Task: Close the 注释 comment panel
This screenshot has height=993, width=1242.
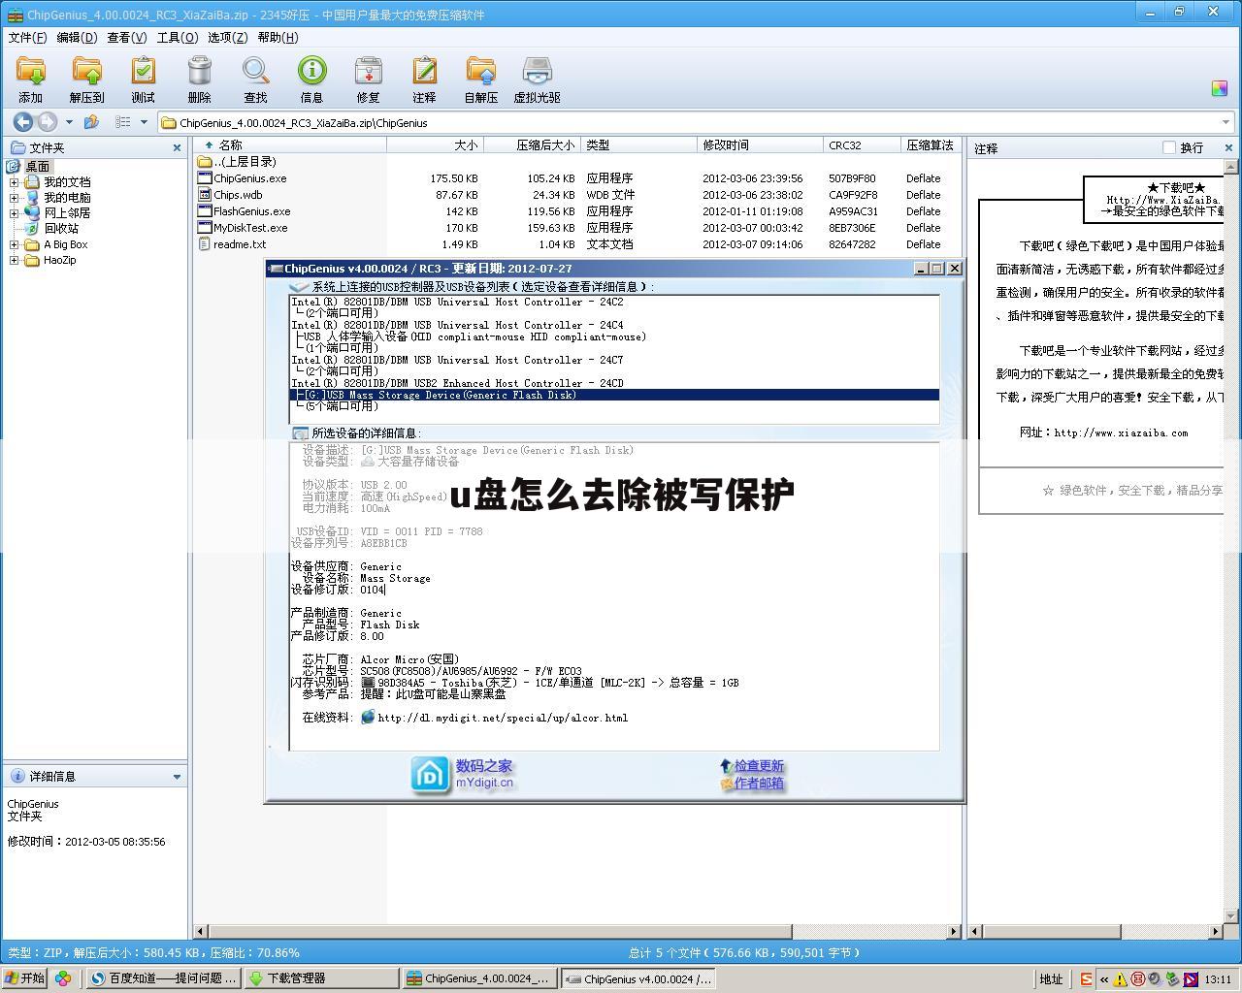Action: click(1228, 147)
